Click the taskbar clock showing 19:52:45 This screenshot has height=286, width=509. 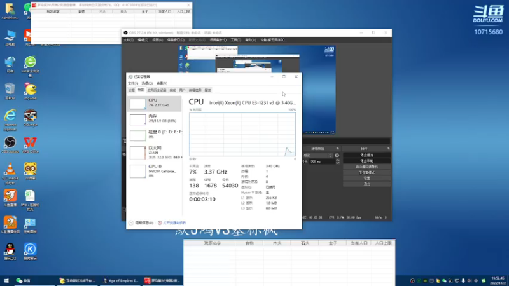(498, 281)
